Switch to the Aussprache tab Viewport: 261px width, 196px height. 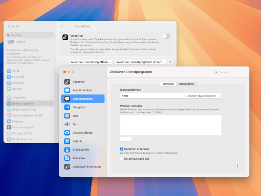tap(186, 84)
